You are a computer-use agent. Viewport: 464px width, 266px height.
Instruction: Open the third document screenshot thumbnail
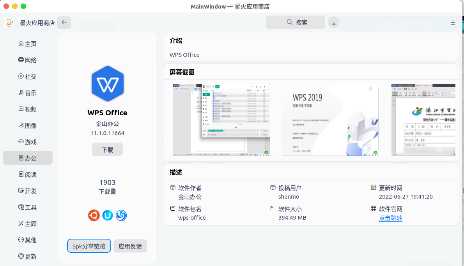(x=423, y=120)
